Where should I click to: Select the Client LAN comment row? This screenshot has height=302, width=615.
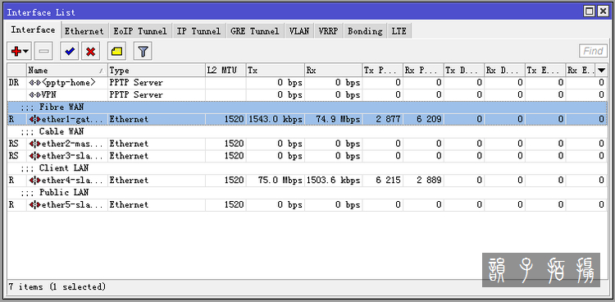(x=307, y=167)
